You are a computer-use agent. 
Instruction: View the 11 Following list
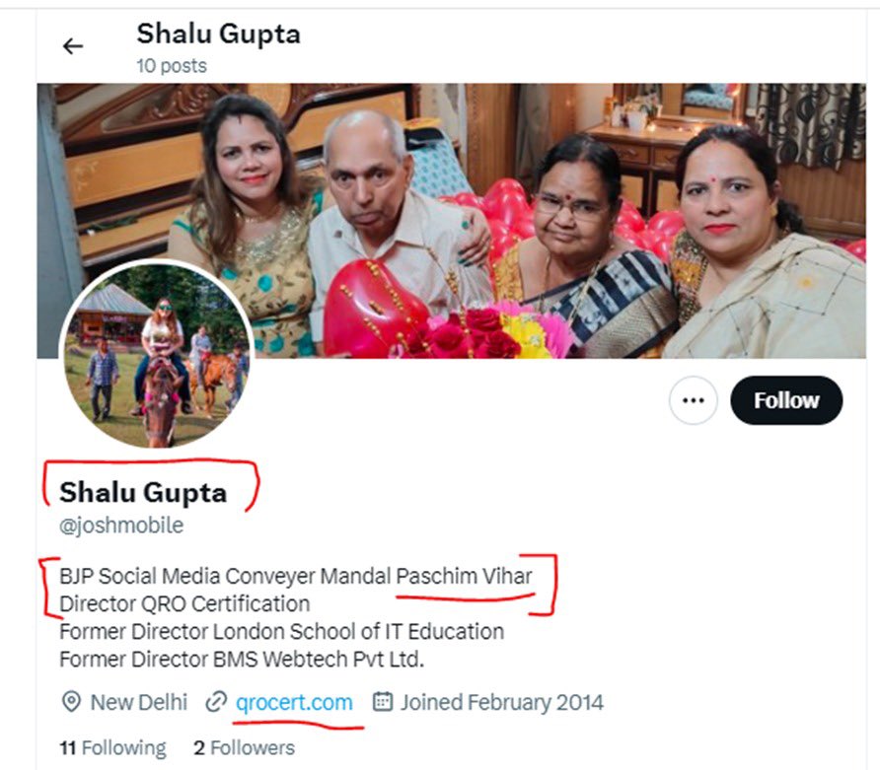click(x=112, y=747)
